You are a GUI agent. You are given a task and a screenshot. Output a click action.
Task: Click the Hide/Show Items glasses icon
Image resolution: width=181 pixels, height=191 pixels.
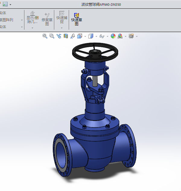102,36
